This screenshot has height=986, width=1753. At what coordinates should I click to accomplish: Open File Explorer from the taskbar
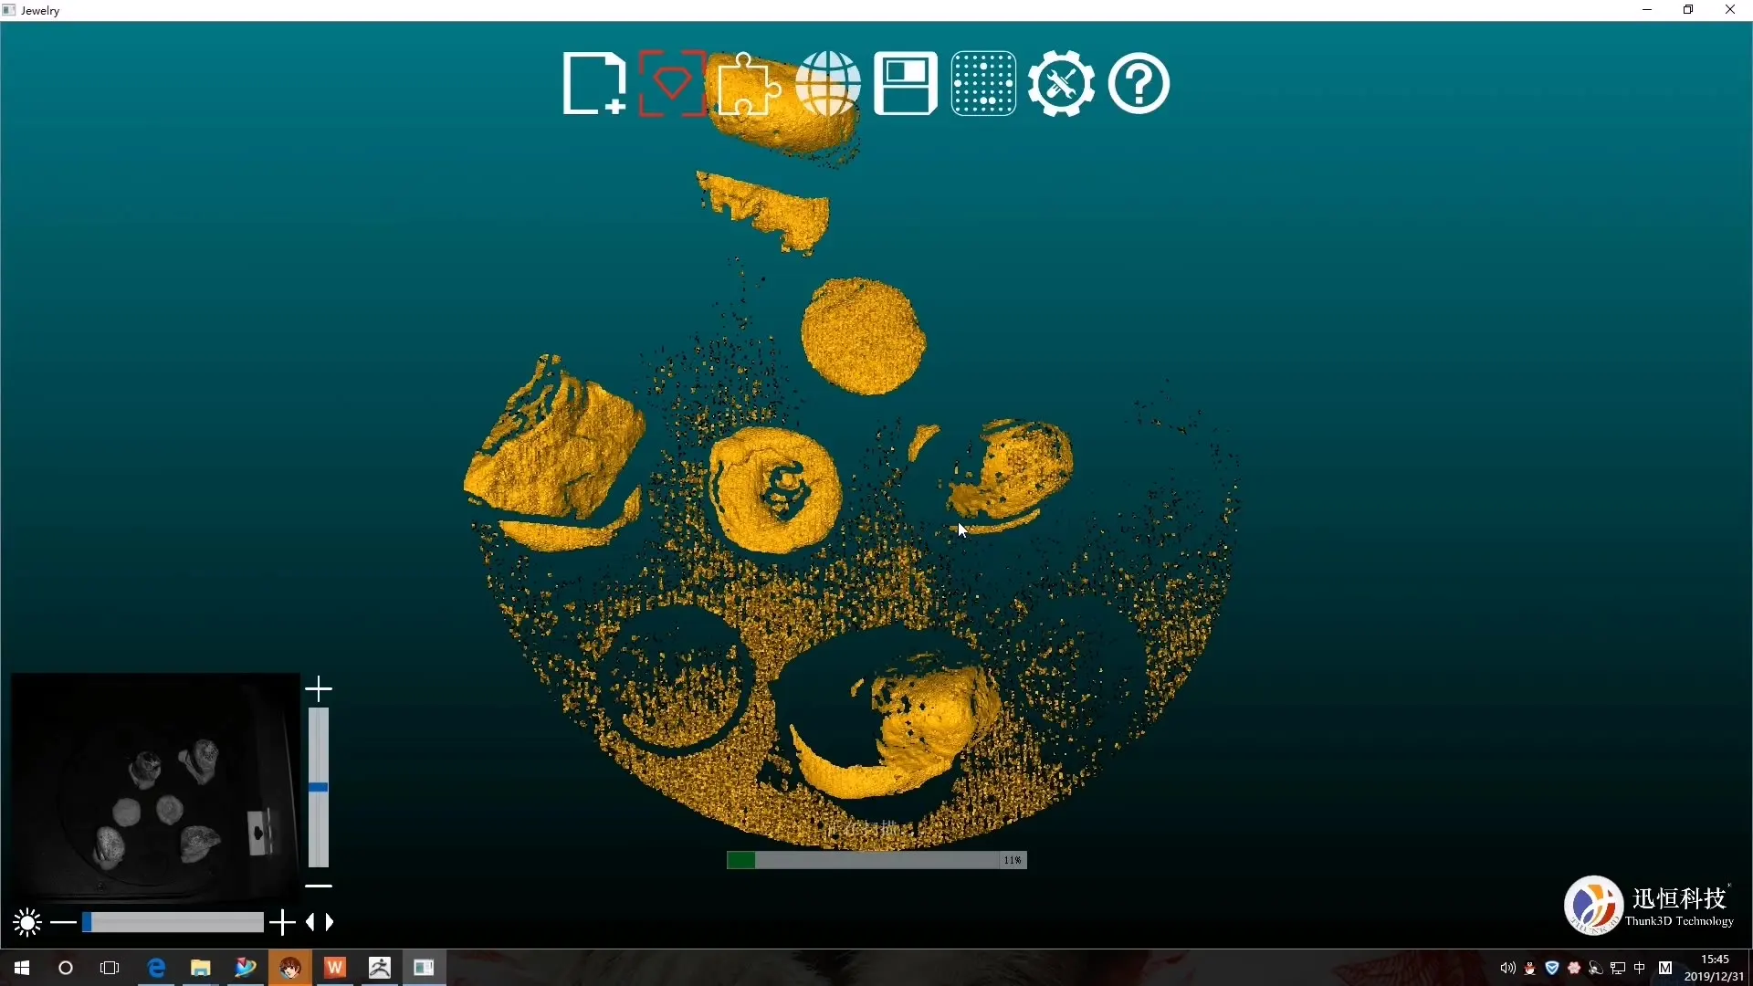click(x=201, y=968)
